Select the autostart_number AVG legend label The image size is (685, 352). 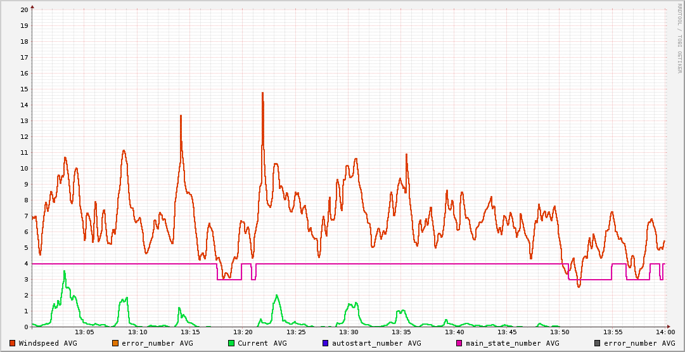(376, 343)
